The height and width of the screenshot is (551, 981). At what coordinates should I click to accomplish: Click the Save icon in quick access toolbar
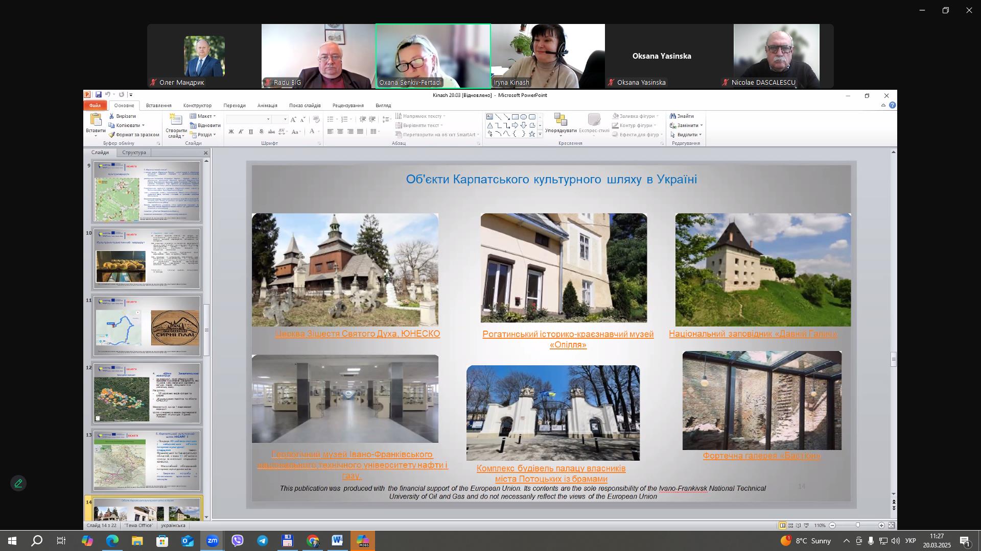[x=98, y=95]
